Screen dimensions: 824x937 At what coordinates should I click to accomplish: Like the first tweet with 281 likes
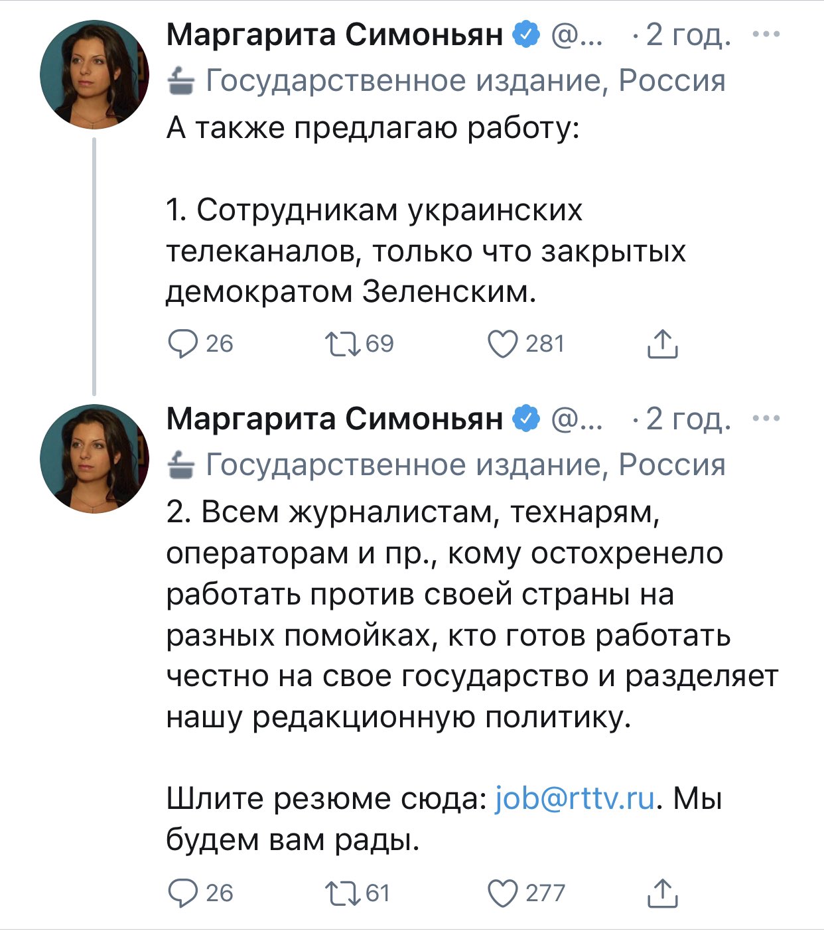point(502,344)
